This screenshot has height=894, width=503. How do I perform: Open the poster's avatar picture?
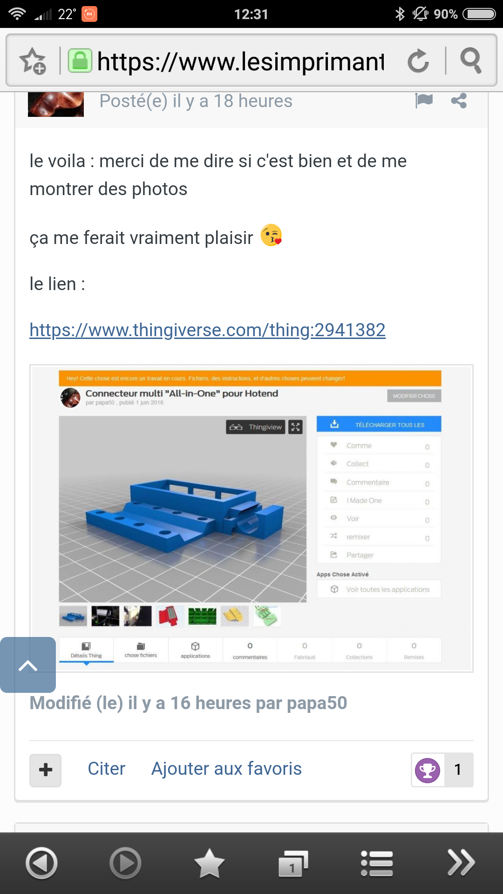point(56,104)
